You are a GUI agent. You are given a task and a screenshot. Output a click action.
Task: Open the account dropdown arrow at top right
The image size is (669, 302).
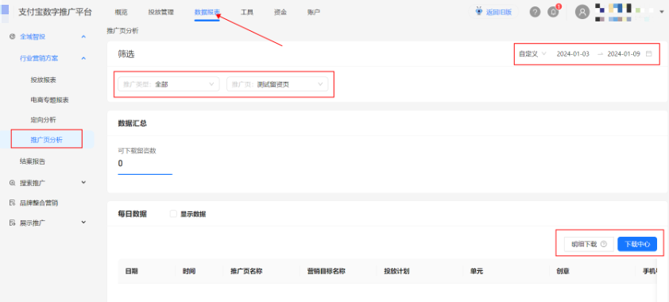662,13
